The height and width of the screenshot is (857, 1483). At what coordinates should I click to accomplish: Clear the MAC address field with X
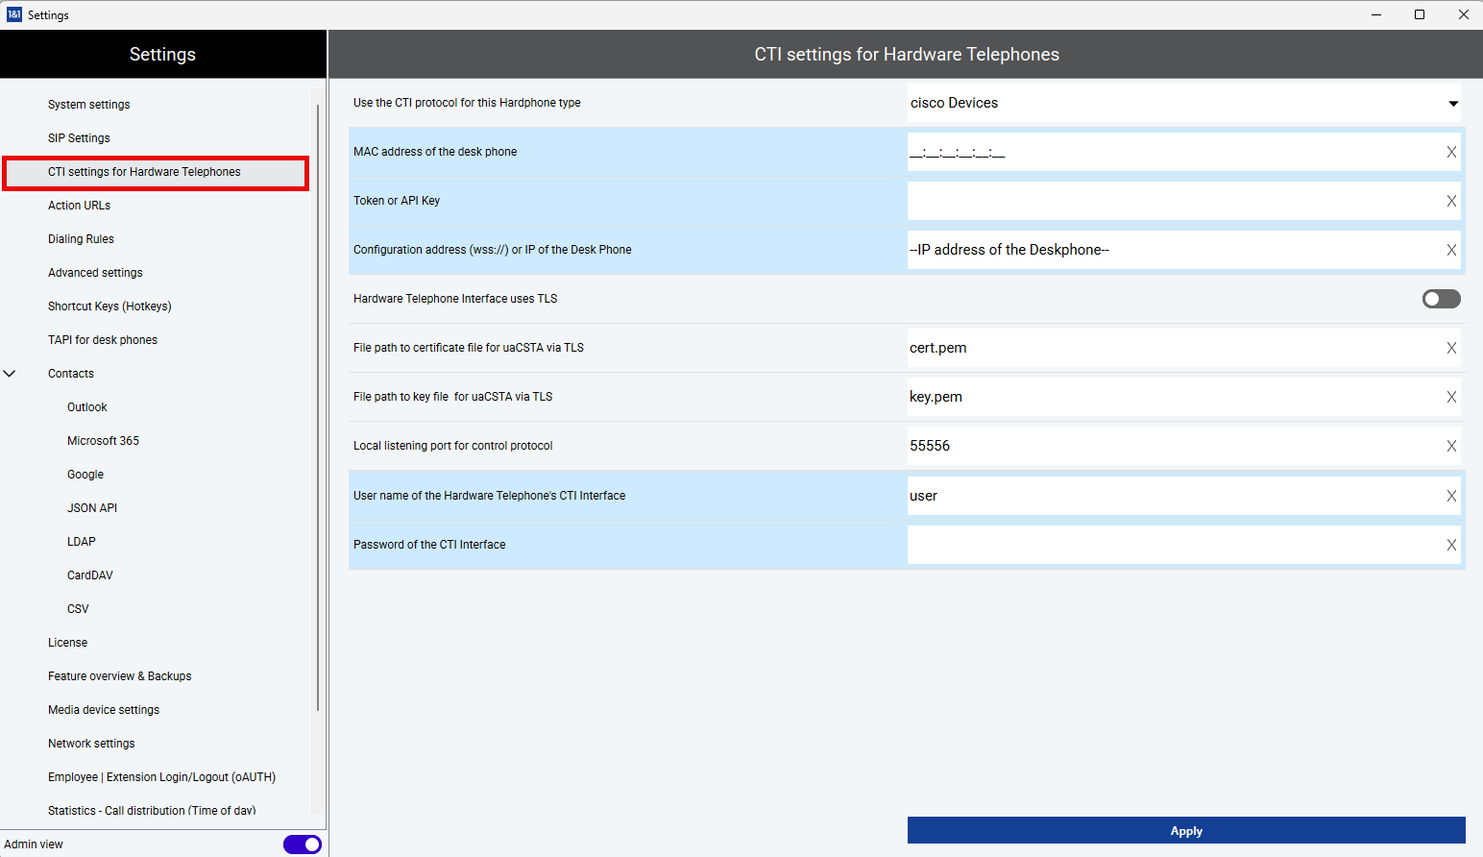click(1451, 152)
